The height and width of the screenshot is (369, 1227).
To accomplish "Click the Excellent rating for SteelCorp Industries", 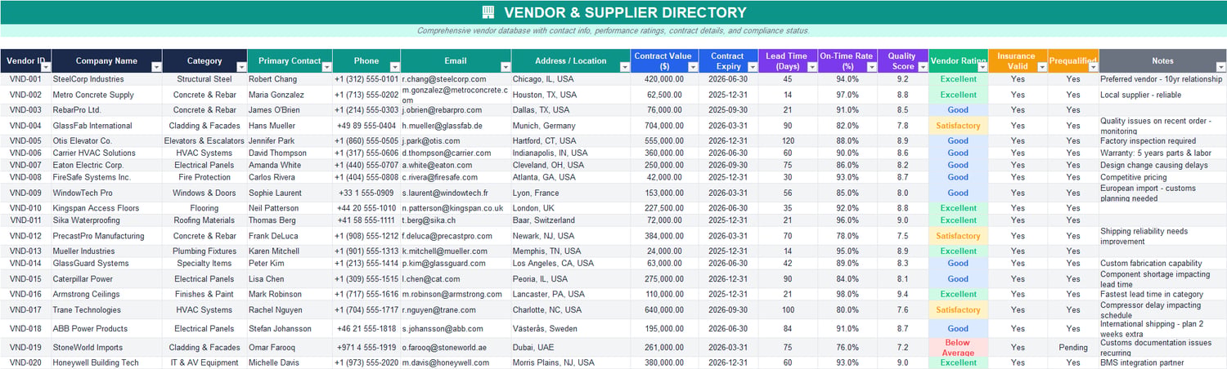I will (959, 79).
